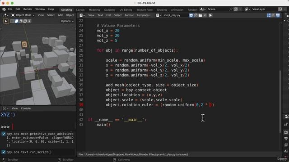Open the 3D viewport Add menu

pyautogui.click(x=60, y=15)
